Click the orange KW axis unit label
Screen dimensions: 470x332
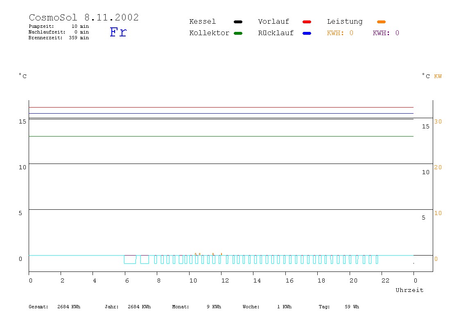(438, 76)
